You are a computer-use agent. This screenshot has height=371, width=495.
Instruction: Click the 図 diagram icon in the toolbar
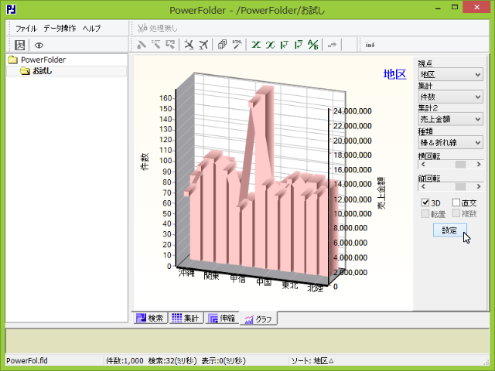20,45
